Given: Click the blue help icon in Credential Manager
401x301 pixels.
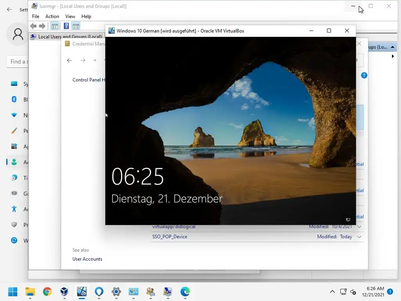Looking at the screenshot, I should pyautogui.click(x=364, y=76).
